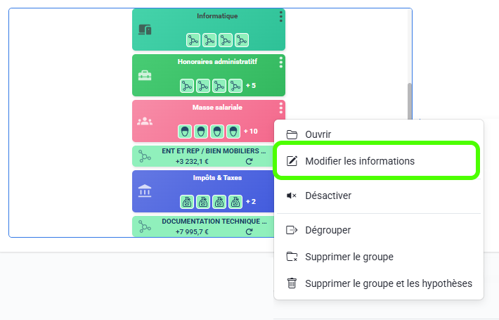Click first money bag icon in Impôts & Taxes
499x320 pixels.
point(187,202)
